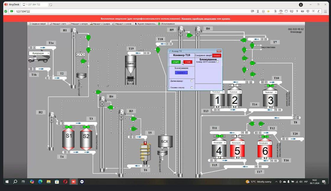Screen dimensions: 331x191
Task: Click red СТОП button for conveyor T19
Action: coord(188,62)
